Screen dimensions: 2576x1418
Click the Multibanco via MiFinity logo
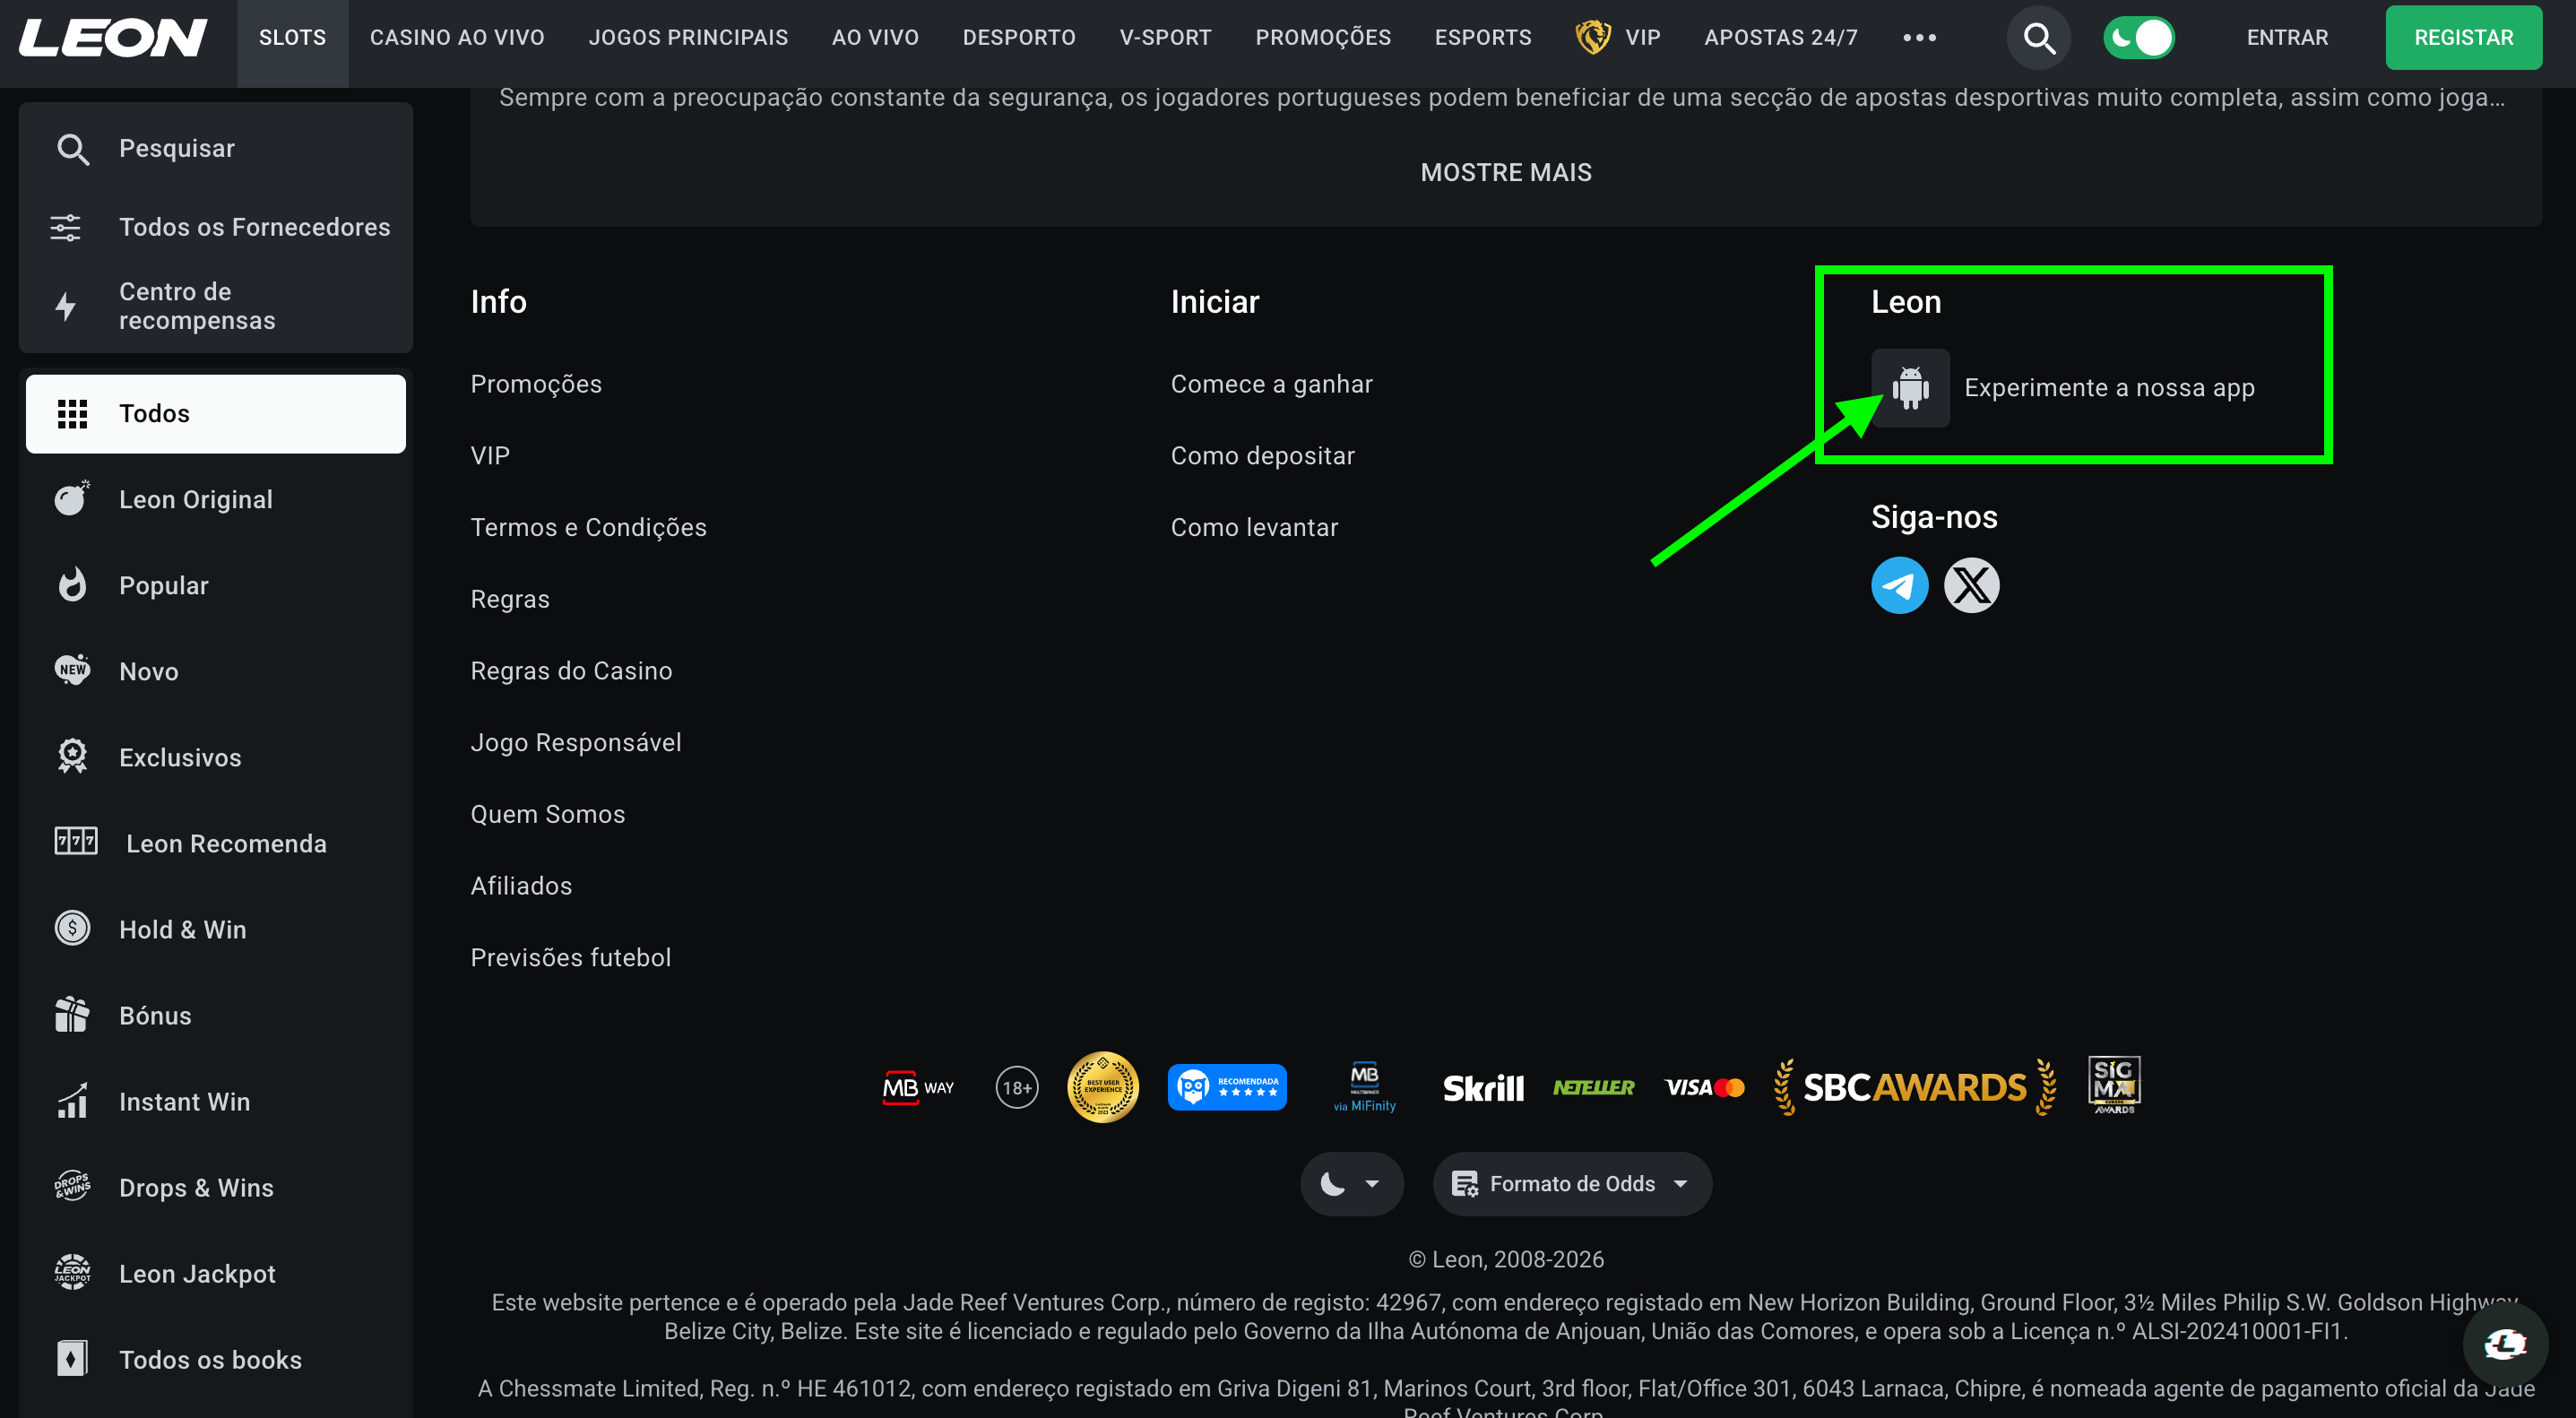[x=1364, y=1087]
